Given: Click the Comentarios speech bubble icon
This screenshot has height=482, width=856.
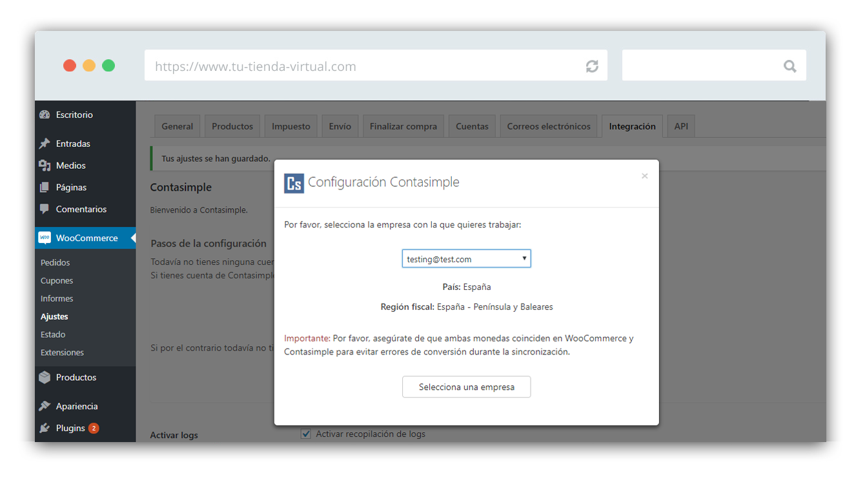Looking at the screenshot, I should pyautogui.click(x=45, y=209).
